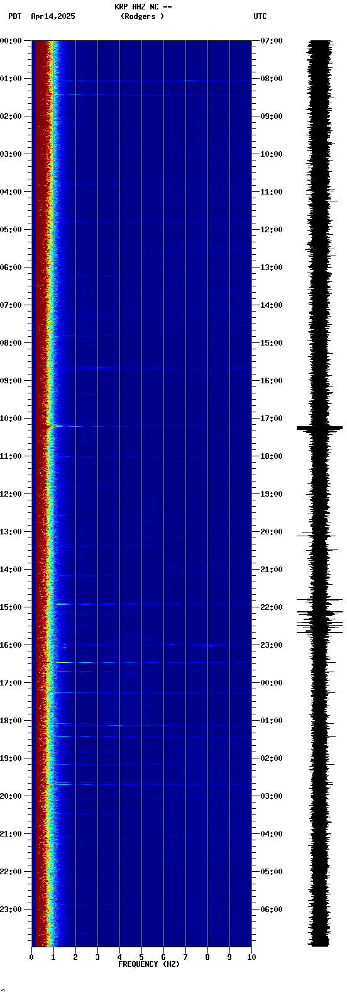Click the '12:00' UTC time label
The width and height of the screenshot is (347, 997).
pos(272,230)
